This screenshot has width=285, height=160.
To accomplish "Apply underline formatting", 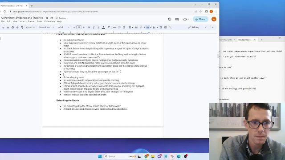I will [98, 28].
